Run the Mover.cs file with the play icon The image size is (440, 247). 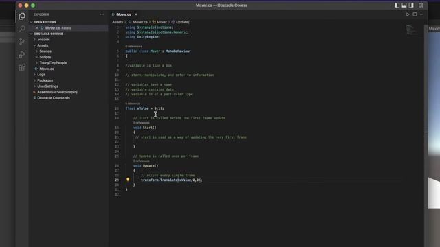click(x=408, y=14)
